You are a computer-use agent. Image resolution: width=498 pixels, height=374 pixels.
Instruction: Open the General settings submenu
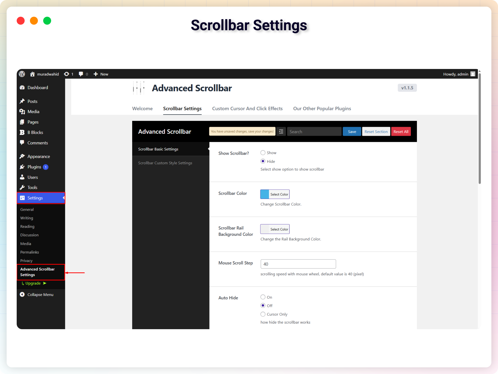pyautogui.click(x=27, y=209)
